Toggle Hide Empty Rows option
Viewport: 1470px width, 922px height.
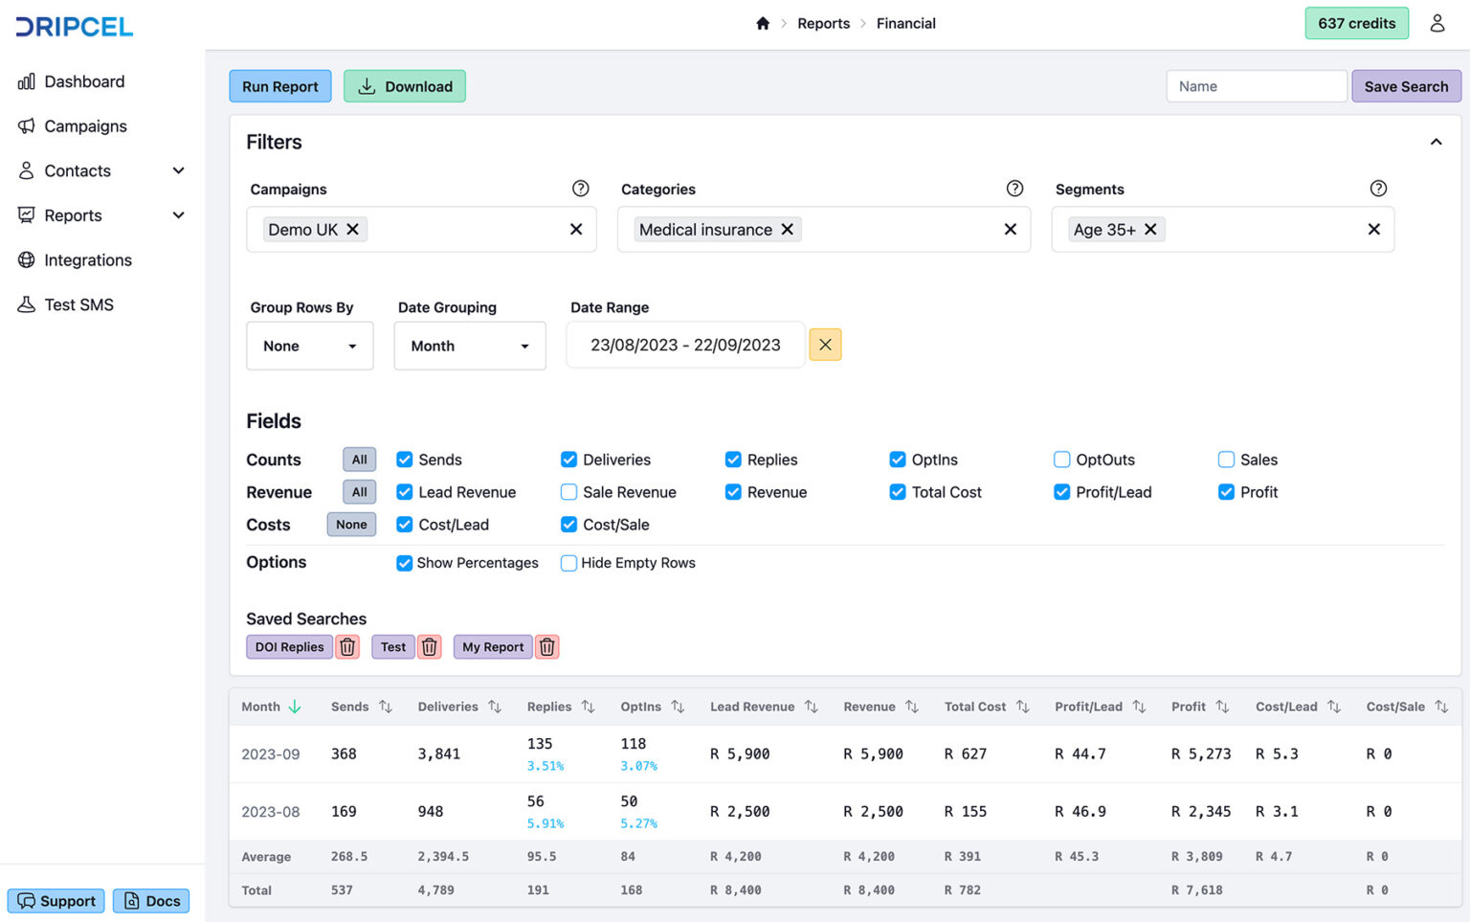tap(568, 563)
